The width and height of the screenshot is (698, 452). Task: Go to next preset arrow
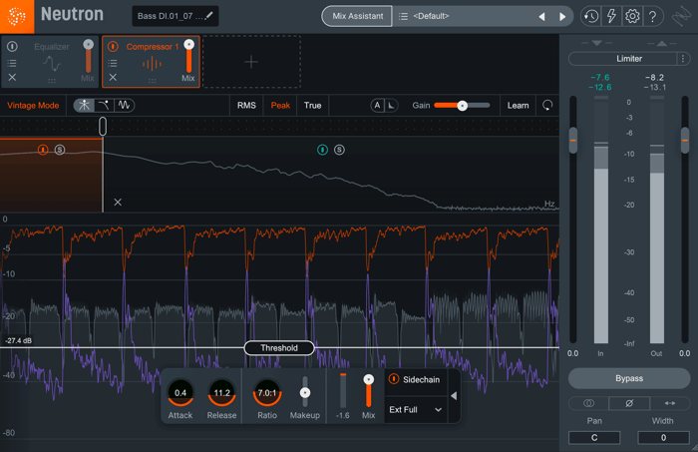562,17
